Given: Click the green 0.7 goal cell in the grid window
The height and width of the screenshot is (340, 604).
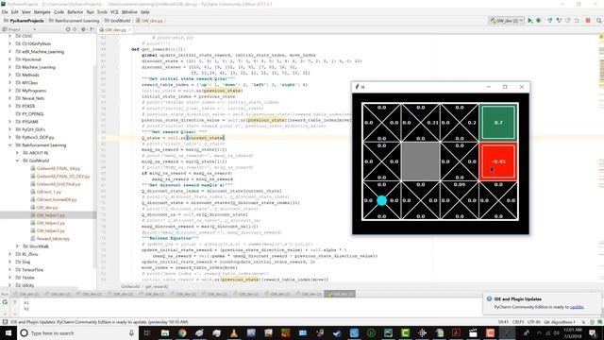Looking at the screenshot, I should tap(498, 122).
